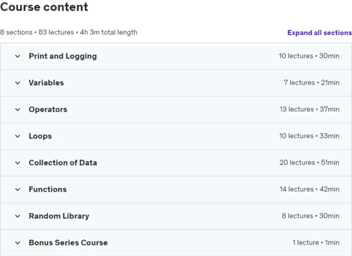Click the '1 lecture • 1min' label
352x256 pixels.
tap(316, 242)
